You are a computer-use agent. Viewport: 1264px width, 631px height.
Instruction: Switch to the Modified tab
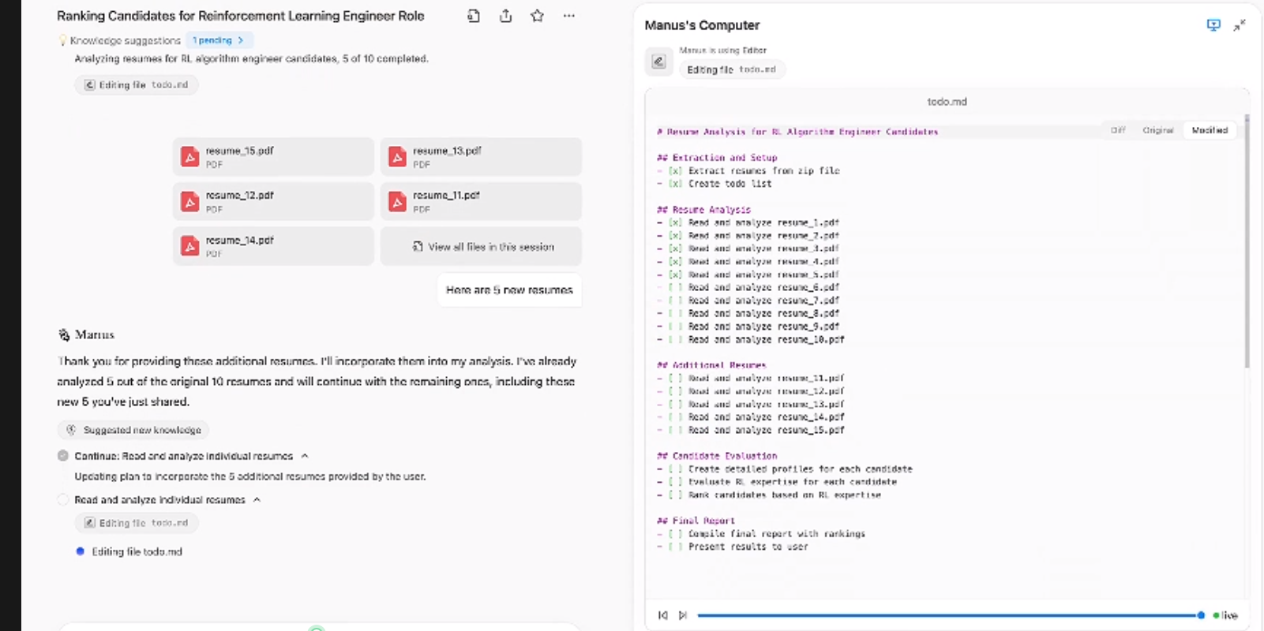click(1210, 130)
